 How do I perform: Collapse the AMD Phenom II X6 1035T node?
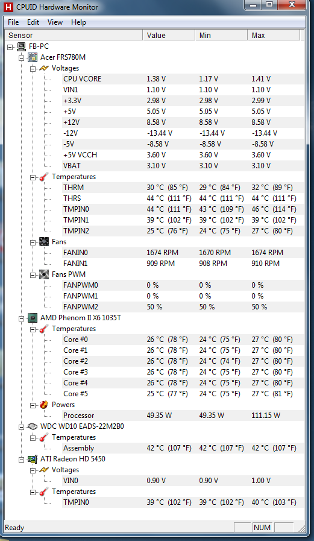(x=22, y=318)
